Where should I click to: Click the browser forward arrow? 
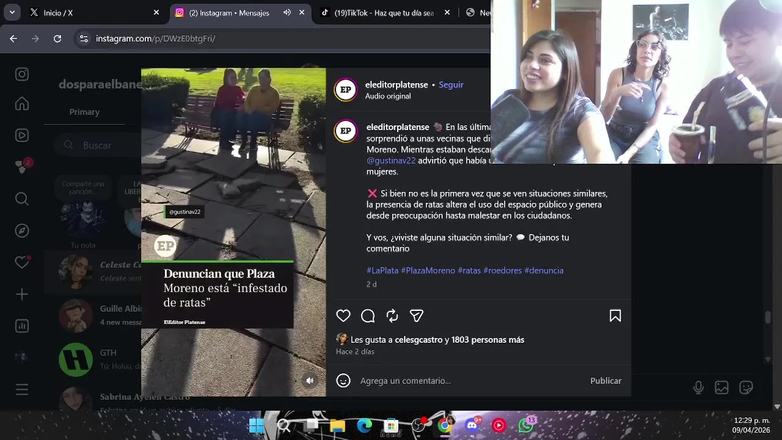pos(35,38)
